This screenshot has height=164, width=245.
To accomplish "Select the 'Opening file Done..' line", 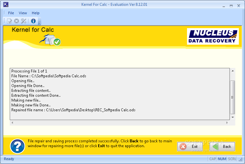I will [x=28, y=86].
